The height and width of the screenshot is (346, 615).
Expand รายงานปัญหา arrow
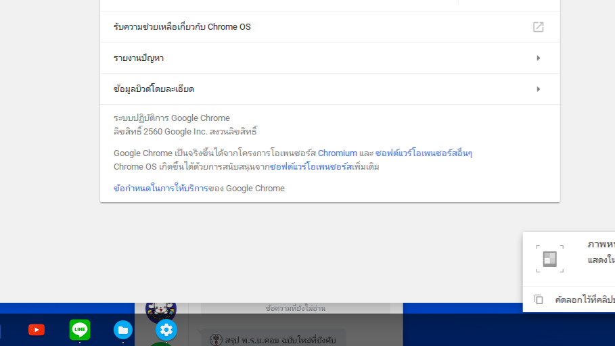[538, 58]
